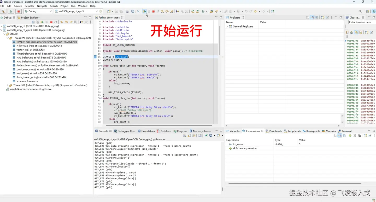
Task: Select the TIMER4_tick_isr() stack frame
Action: tap(45, 42)
